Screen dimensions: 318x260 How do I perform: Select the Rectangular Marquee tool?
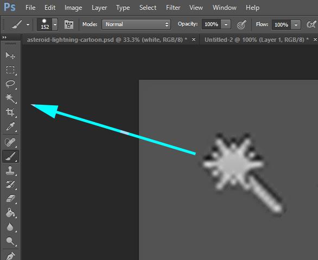point(10,69)
